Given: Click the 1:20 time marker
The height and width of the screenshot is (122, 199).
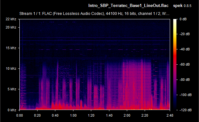Looking at the screenshot, I should click(x=91, y=115).
